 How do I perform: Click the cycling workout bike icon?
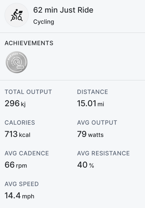[x=17, y=15]
